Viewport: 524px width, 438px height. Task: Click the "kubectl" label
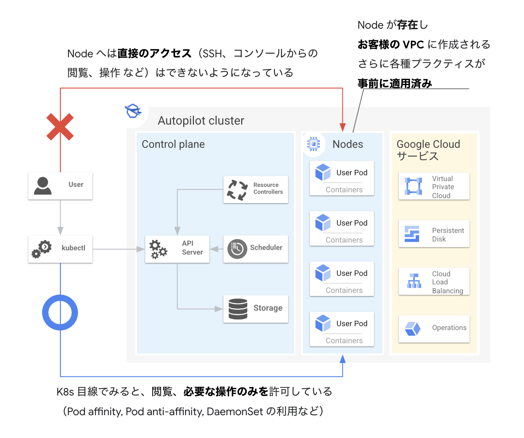pos(73,248)
